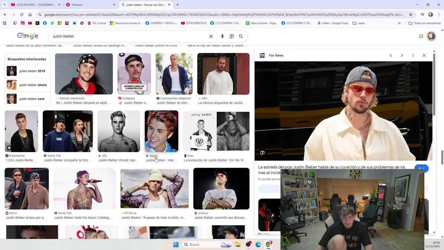The image size is (444, 250).
Task: Select related search justin bieber ahora
Action: click(27, 85)
